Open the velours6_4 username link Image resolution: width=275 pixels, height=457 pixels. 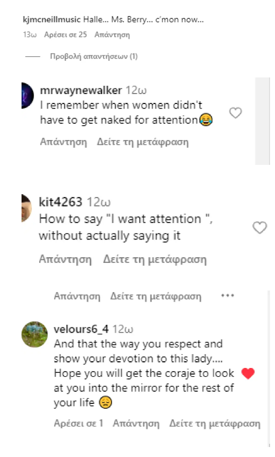coord(81,329)
